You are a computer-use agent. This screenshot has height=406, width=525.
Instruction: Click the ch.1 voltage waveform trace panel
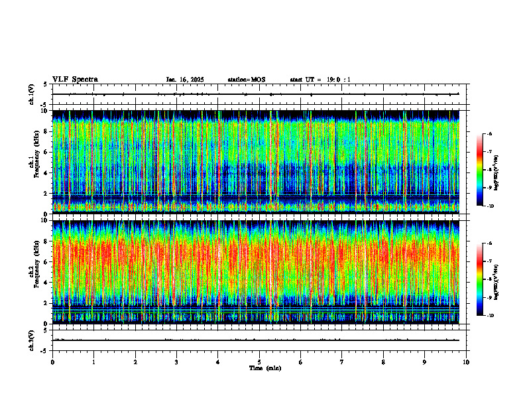tap(259, 94)
